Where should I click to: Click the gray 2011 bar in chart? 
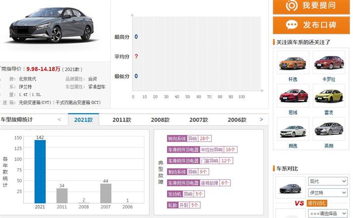click(x=62, y=196)
